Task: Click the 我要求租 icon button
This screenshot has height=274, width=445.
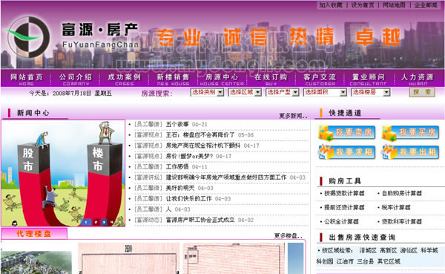Action: (x=347, y=152)
